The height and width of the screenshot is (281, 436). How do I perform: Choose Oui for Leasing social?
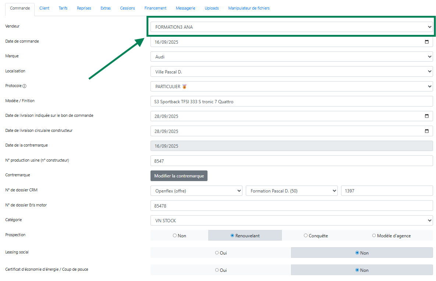tap(217, 253)
